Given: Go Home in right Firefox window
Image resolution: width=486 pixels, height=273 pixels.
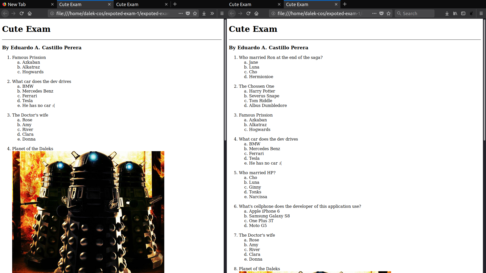Looking at the screenshot, I should pos(256,13).
